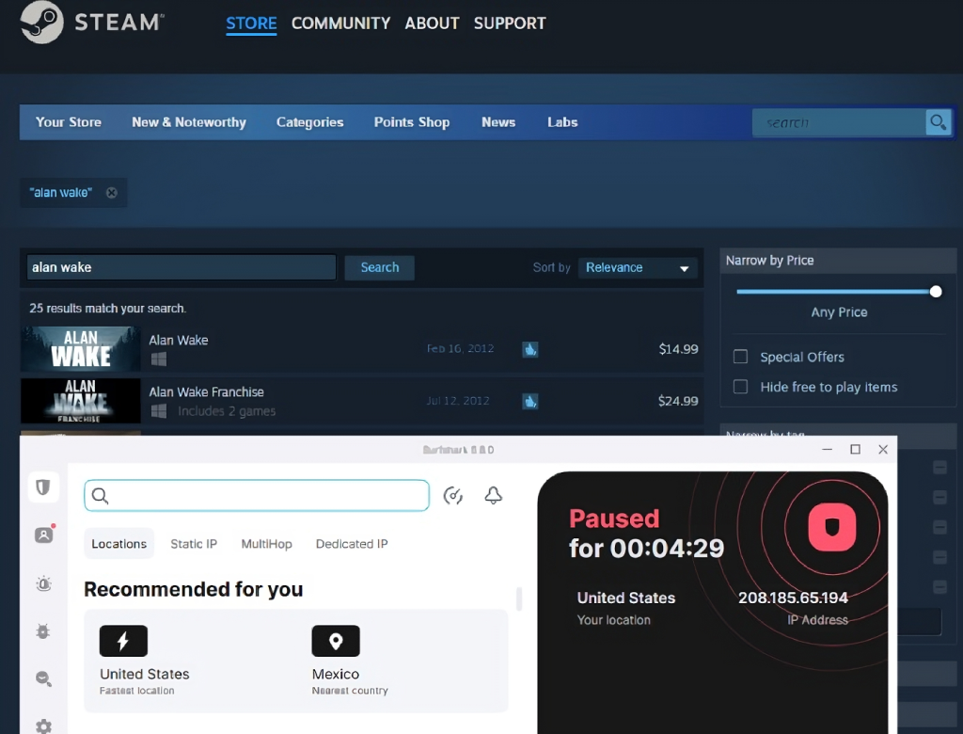Switch to the Static IP tab
This screenshot has width=963, height=734.
[194, 544]
